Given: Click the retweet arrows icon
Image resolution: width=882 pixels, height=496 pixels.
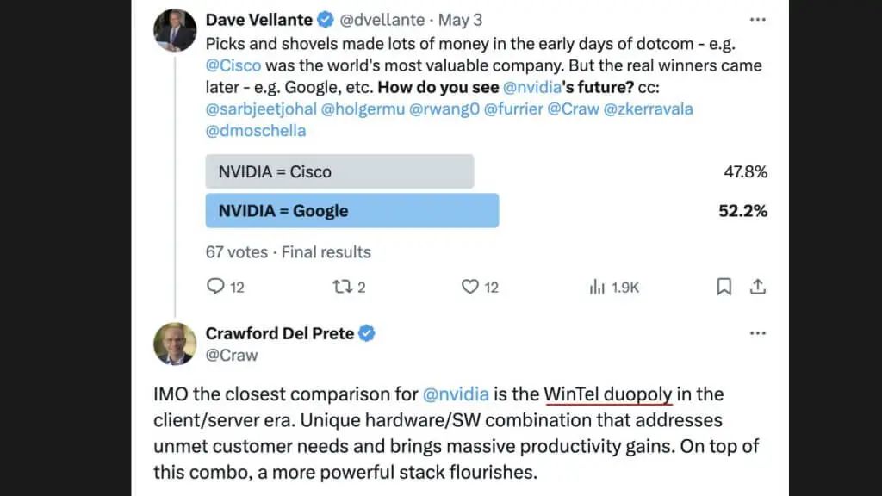Looking at the screenshot, I should coord(342,287).
